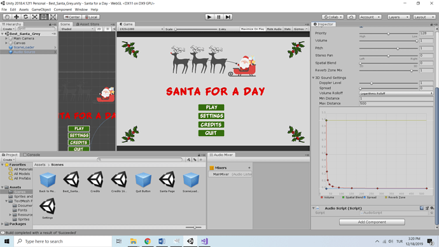Open Unity from Windows taskbar
439x247 pixels.
[x=190, y=241]
